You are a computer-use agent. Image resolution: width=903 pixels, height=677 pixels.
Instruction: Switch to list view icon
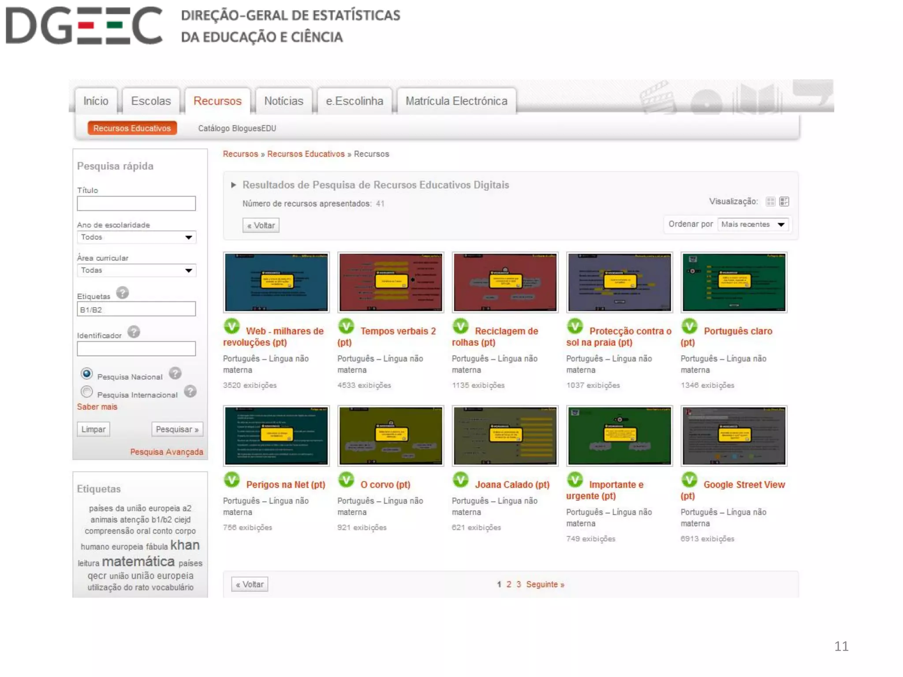pyautogui.click(x=784, y=201)
